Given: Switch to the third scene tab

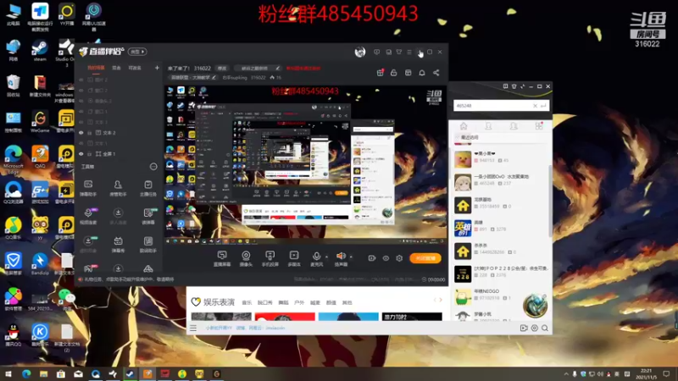Looking at the screenshot, I should tap(135, 68).
